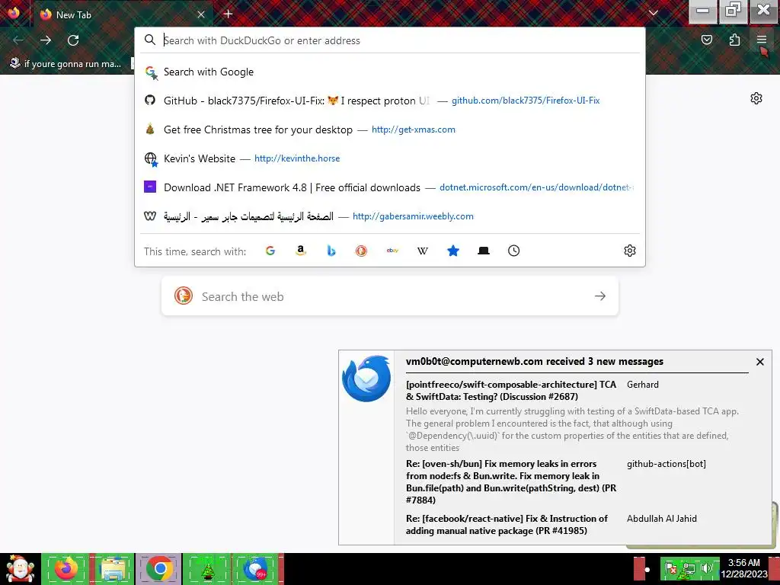This screenshot has width=780, height=585.
Task: Open search settings gear in dropdown
Action: 630,251
